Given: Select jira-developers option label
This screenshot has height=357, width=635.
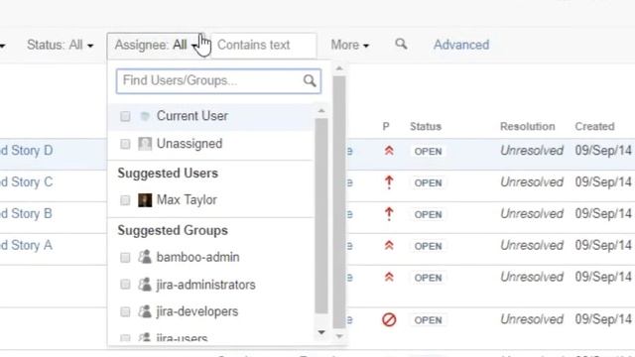Looking at the screenshot, I should tap(197, 311).
